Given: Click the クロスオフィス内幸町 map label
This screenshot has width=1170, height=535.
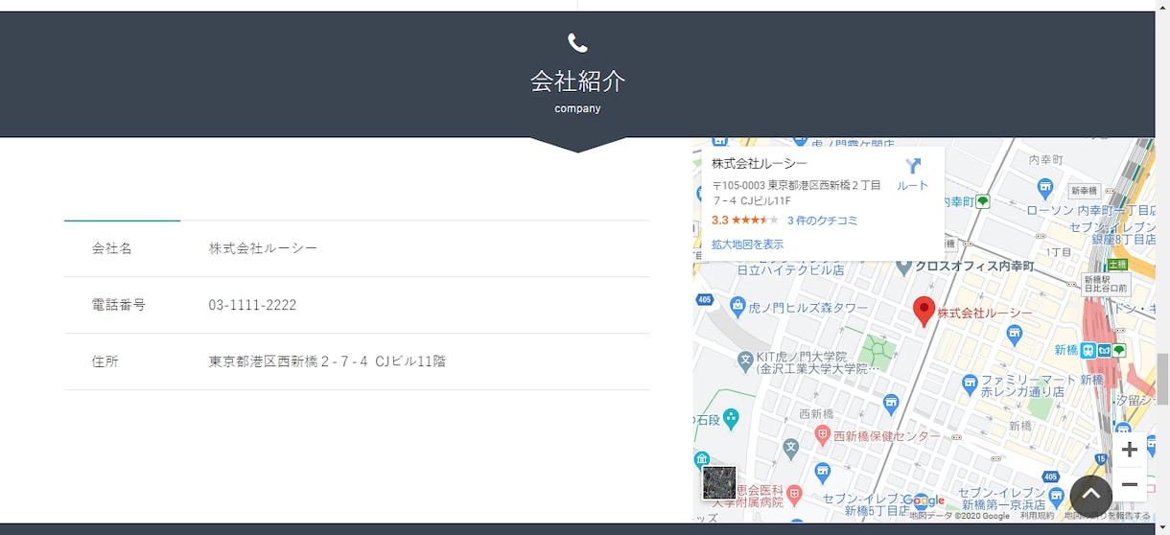Looking at the screenshot, I should click(975, 266).
